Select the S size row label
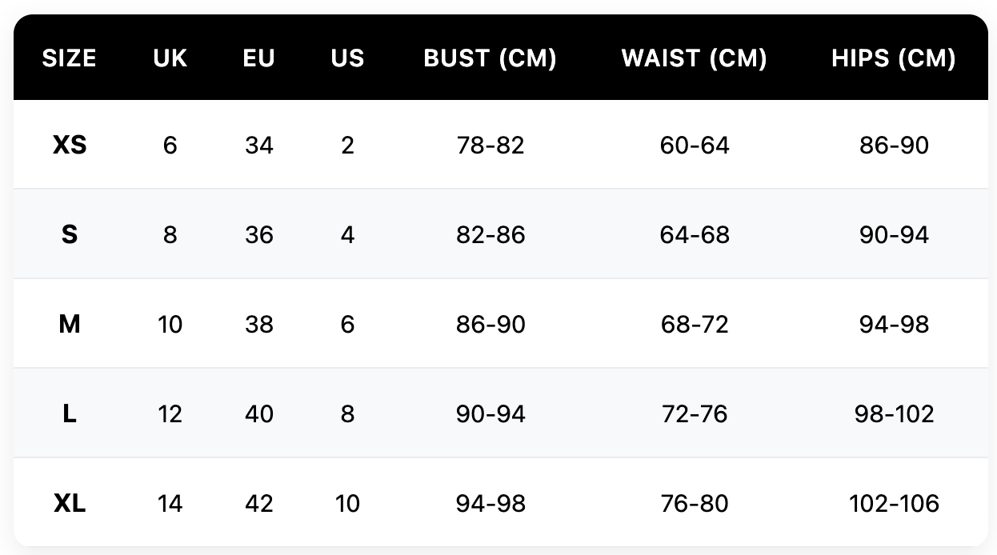 click(70, 235)
